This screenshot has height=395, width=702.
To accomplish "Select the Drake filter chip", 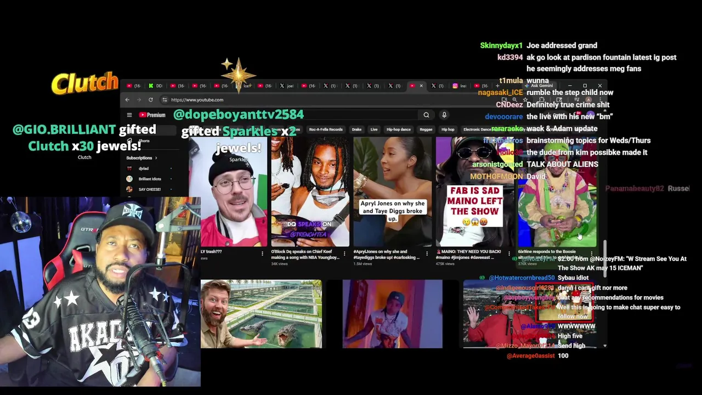I will click(x=356, y=129).
